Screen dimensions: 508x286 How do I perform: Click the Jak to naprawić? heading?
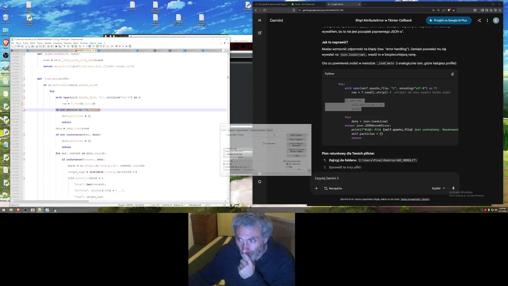[x=335, y=42]
